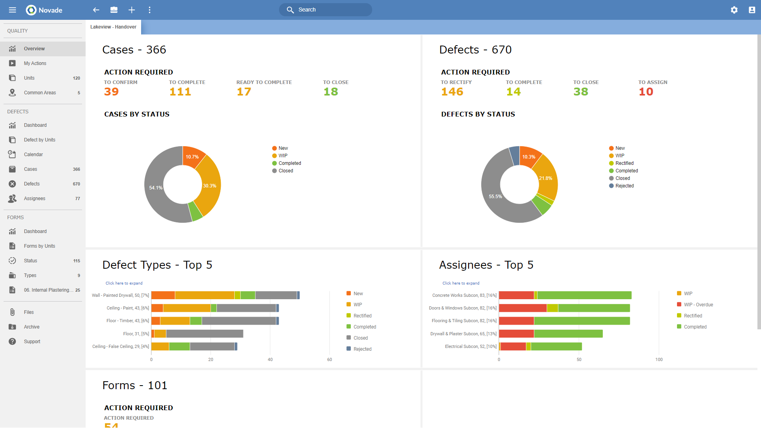Viewport: 761px width, 428px height.
Task: Open the vertical three-dot more menu
Action: coord(149,10)
